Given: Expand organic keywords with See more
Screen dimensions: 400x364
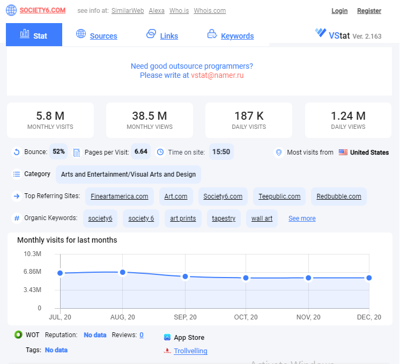Looking at the screenshot, I should pos(302,219).
